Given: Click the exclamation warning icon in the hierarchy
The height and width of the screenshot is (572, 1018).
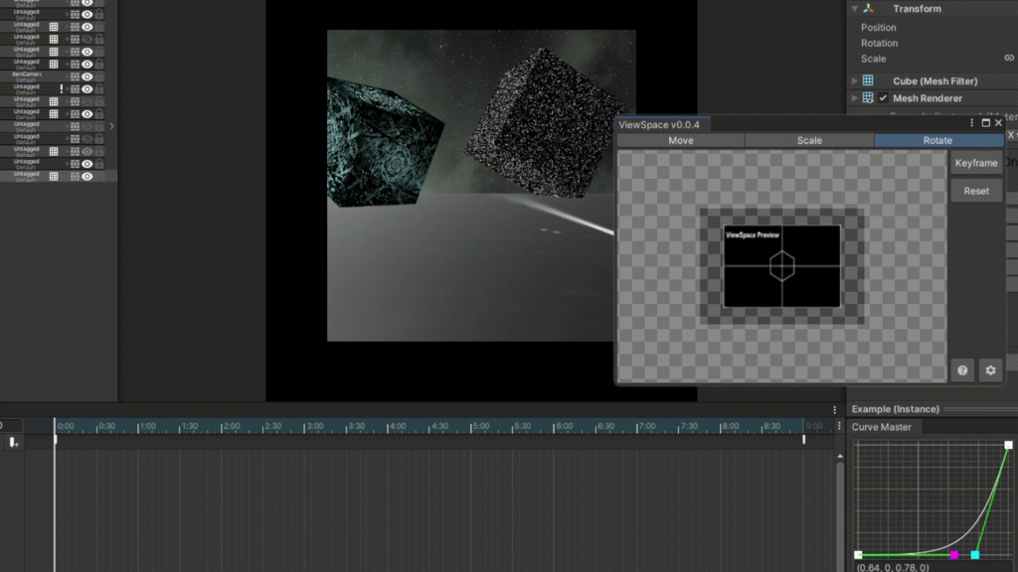Looking at the screenshot, I should [61, 87].
